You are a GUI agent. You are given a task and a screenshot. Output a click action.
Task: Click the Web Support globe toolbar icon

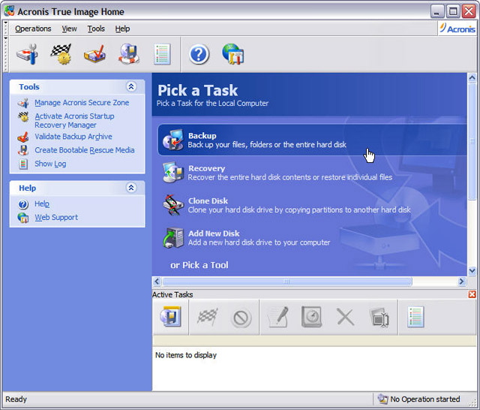pos(233,54)
